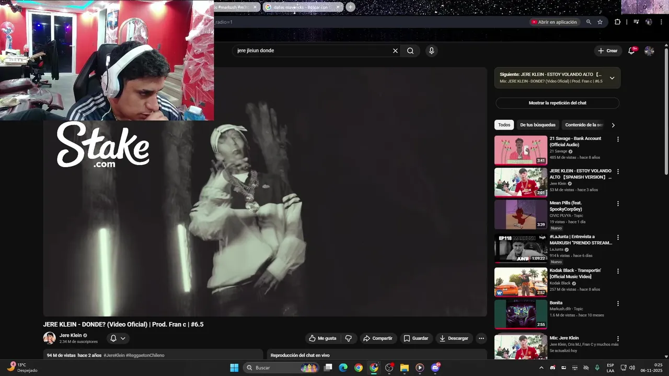Viewport: 669px width, 376px height.
Task: Open the taskbar clock showing 0:25
Action: coord(651,368)
